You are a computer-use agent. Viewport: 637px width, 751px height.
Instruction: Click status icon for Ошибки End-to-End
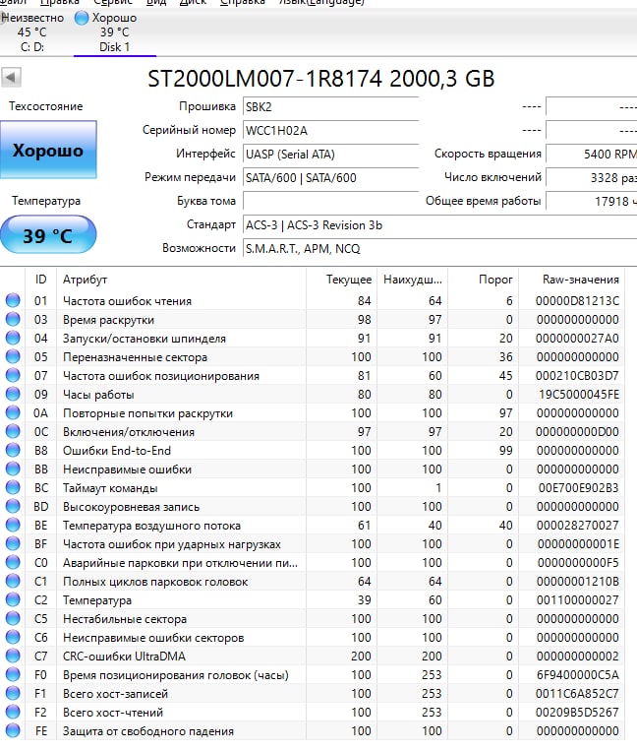coord(13,450)
